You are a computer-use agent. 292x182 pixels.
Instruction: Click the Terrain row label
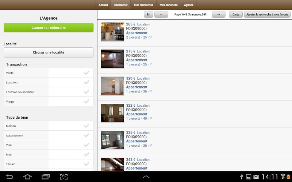(11, 164)
